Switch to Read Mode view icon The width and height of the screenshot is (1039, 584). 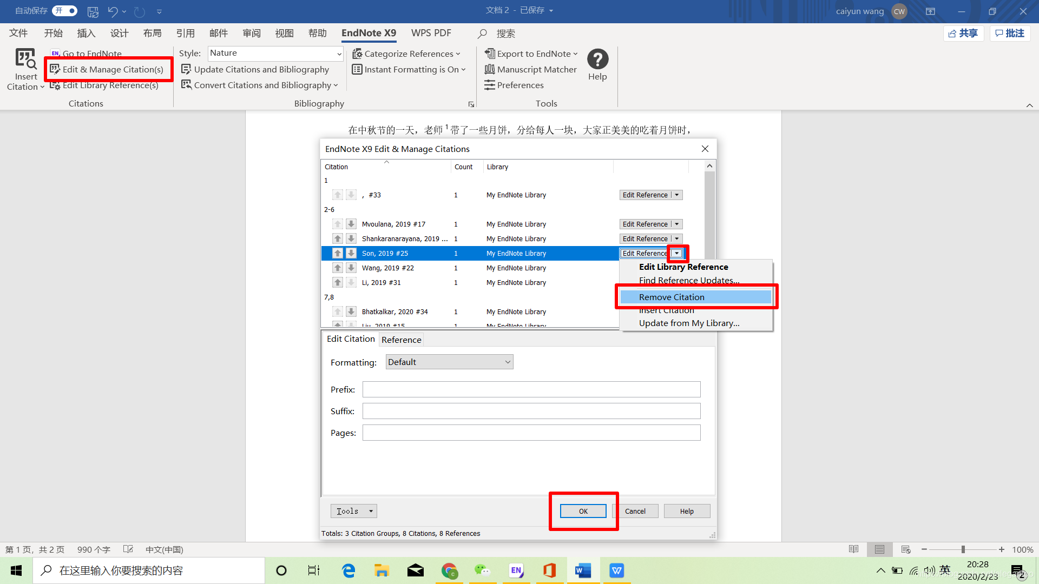pos(853,549)
